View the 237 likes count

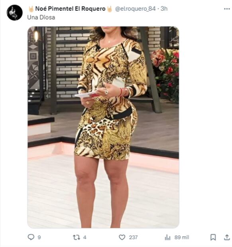point(133,237)
